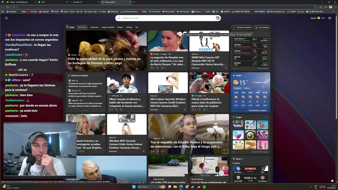
Task: Open Deportes section
Action: pyautogui.click(x=95, y=27)
